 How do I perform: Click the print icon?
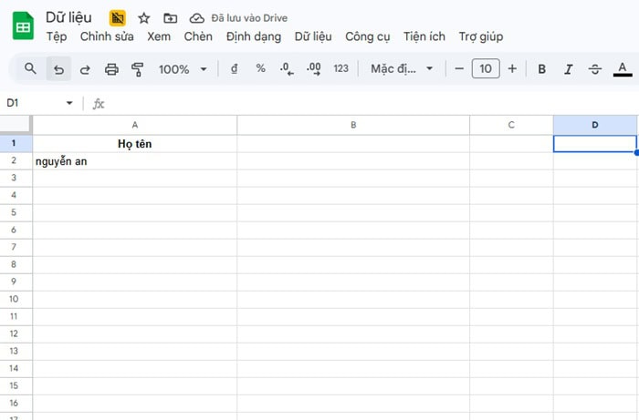coord(111,68)
